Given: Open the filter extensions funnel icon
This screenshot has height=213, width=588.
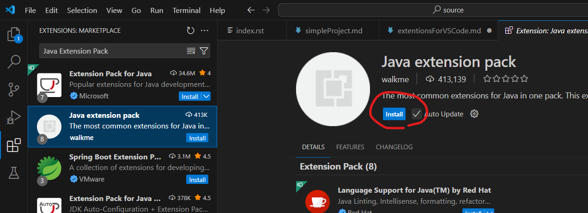Looking at the screenshot, I should 203,51.
